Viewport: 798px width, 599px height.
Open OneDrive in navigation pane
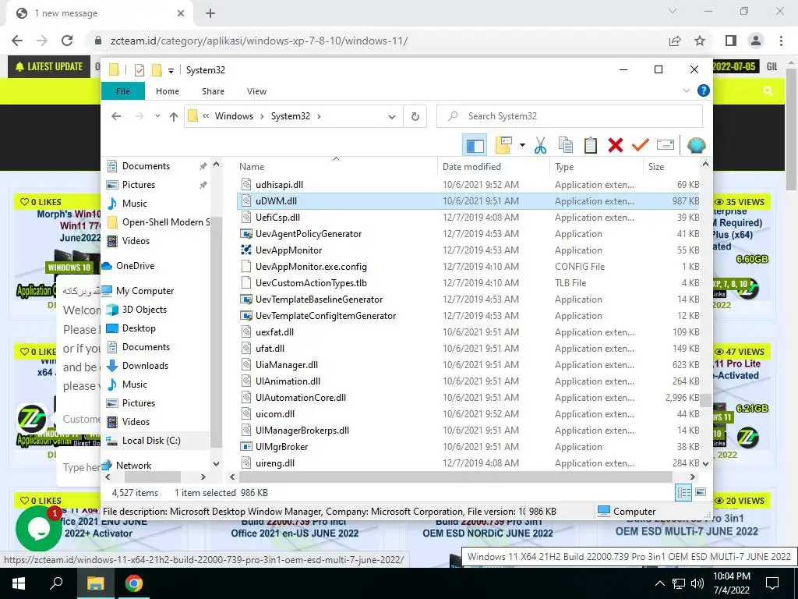(135, 266)
